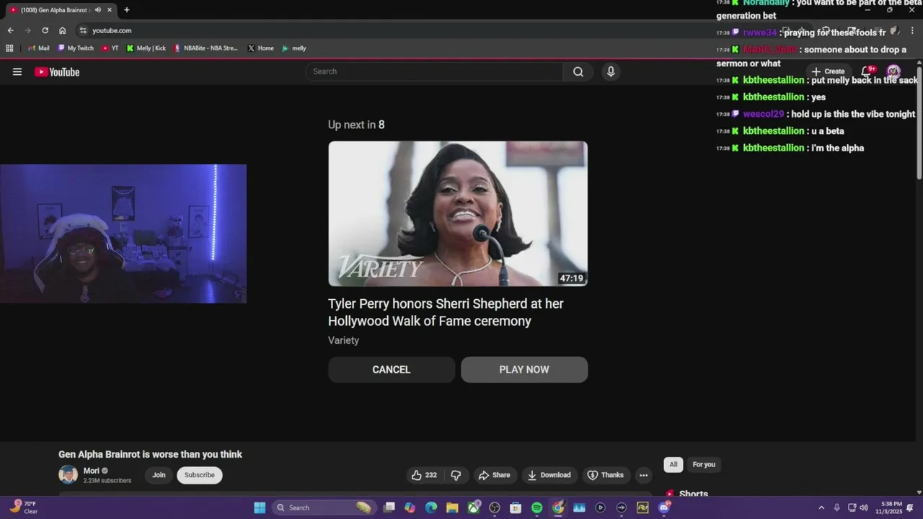The width and height of the screenshot is (923, 519).
Task: Open a new Chrome tab
Action: (x=127, y=10)
